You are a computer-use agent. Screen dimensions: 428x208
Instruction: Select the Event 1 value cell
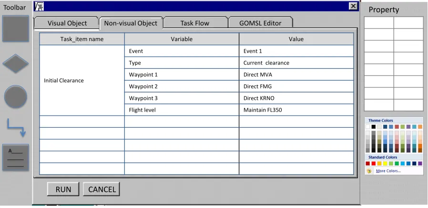tap(296, 51)
